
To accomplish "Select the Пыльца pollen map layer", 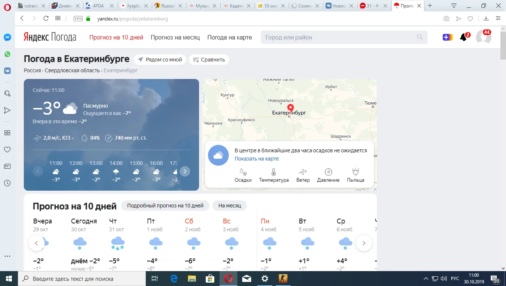I will (355, 175).
